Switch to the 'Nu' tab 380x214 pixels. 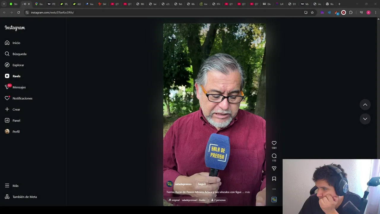[330, 4]
